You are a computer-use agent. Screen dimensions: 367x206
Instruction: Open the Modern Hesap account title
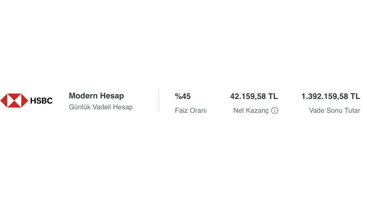(96, 96)
